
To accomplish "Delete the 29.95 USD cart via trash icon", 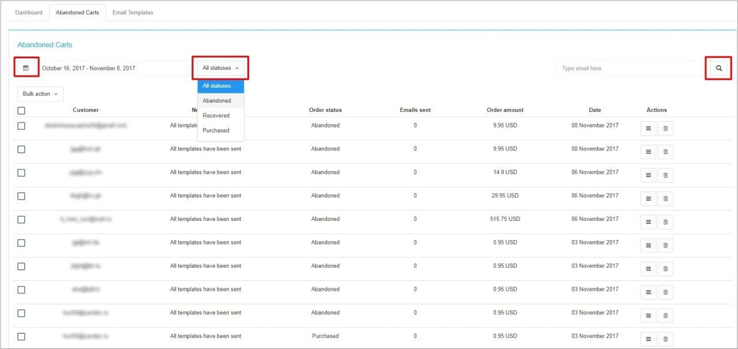I will pos(665,198).
